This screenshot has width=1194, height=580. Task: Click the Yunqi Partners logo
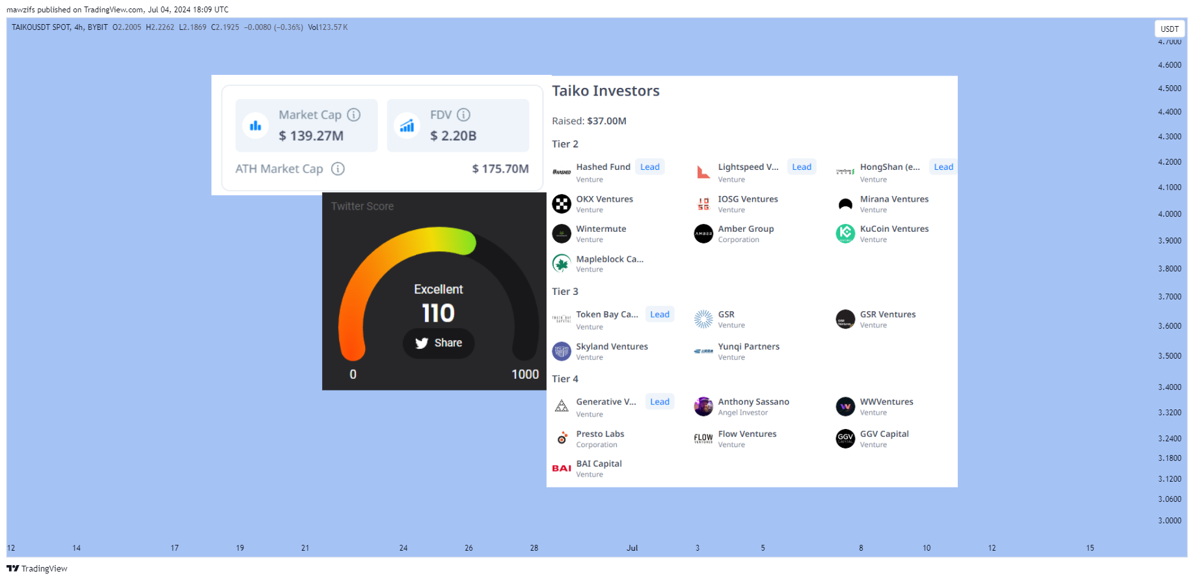(703, 352)
